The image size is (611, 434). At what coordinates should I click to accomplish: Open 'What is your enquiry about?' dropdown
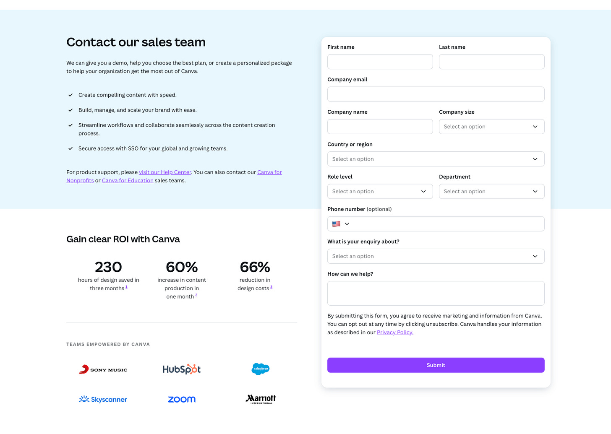tap(436, 256)
